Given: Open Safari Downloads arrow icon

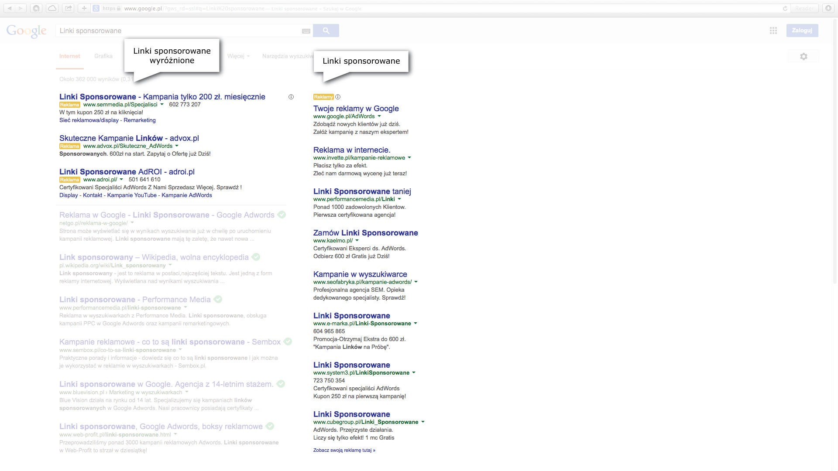Looking at the screenshot, I should [828, 8].
